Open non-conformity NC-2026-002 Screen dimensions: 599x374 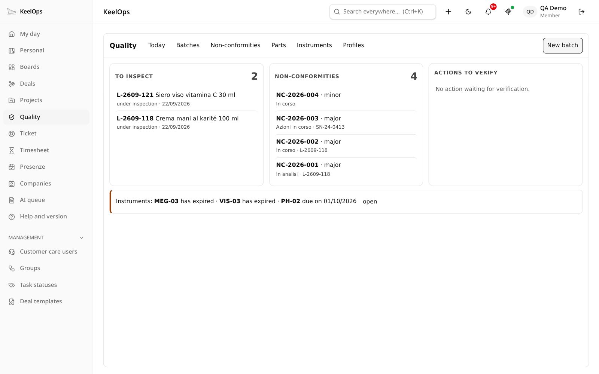pos(346,146)
